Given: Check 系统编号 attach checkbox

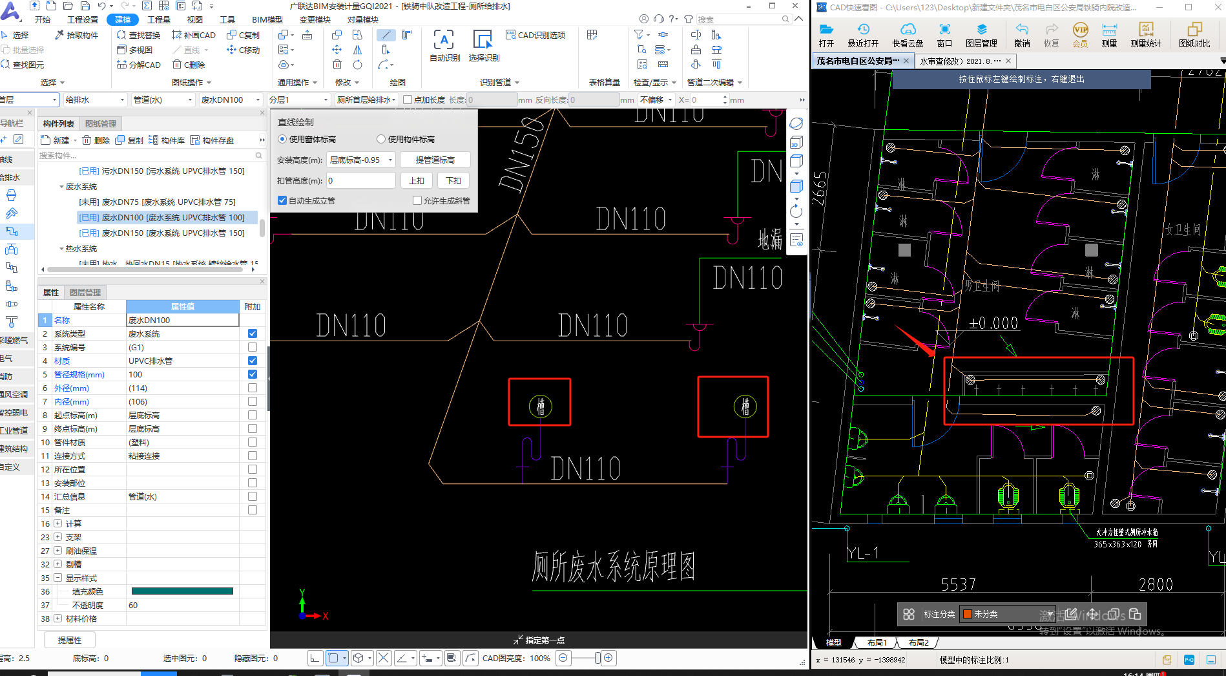Looking at the screenshot, I should click(x=253, y=347).
